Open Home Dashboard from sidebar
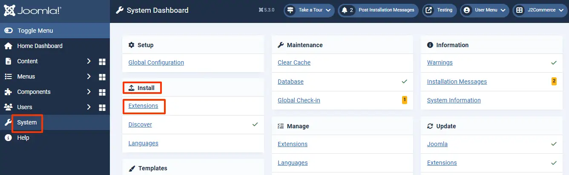Image resolution: width=569 pixels, height=175 pixels. 40,46
